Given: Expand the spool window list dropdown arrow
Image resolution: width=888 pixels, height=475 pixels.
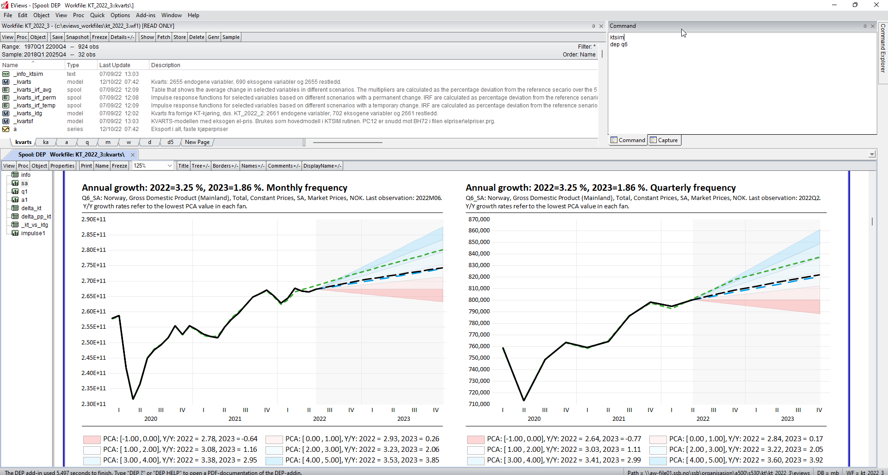Looking at the screenshot, I should pos(872,155).
